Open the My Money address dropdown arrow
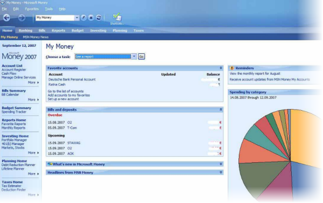Screen dimensions: 323x203 (x=76, y=18)
